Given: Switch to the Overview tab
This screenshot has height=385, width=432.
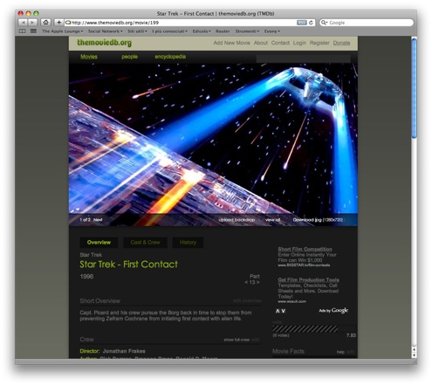Looking at the screenshot, I should [x=99, y=242].
